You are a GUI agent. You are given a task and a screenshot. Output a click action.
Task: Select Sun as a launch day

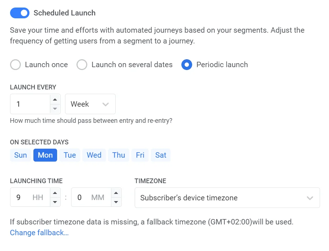tap(20, 155)
